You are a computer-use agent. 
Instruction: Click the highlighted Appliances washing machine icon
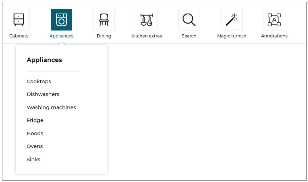62,20
